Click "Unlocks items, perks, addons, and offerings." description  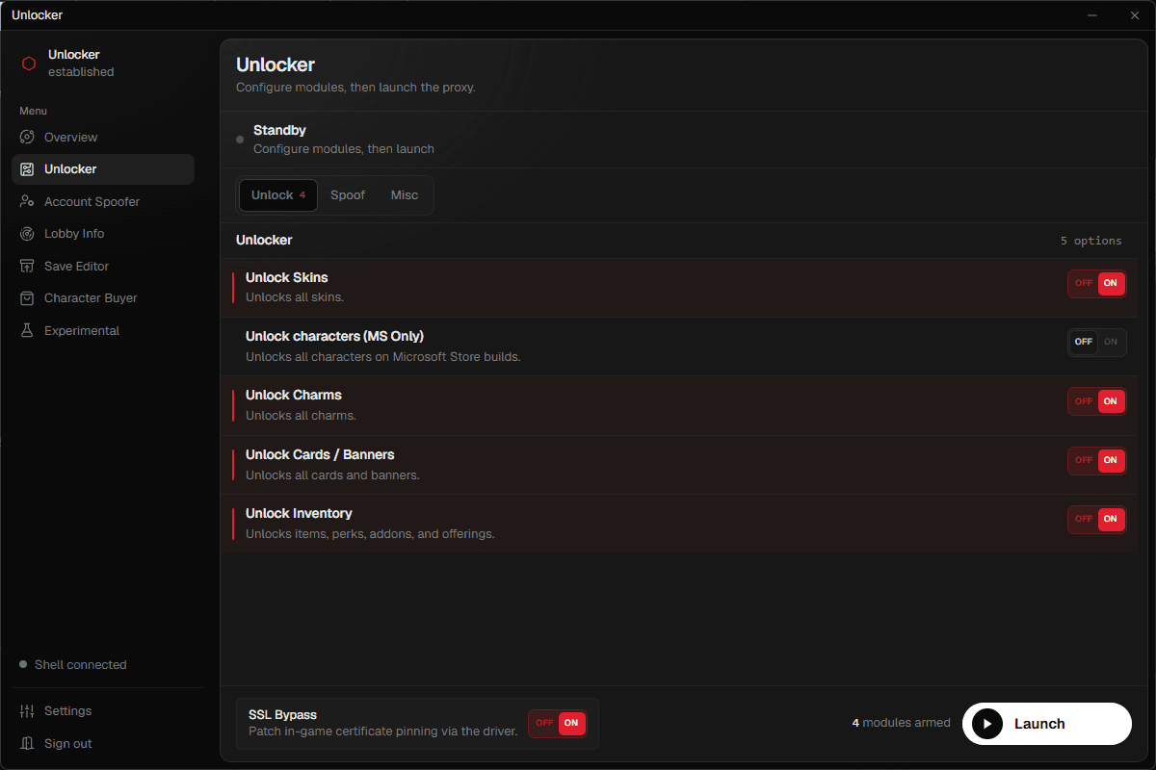[370, 533]
